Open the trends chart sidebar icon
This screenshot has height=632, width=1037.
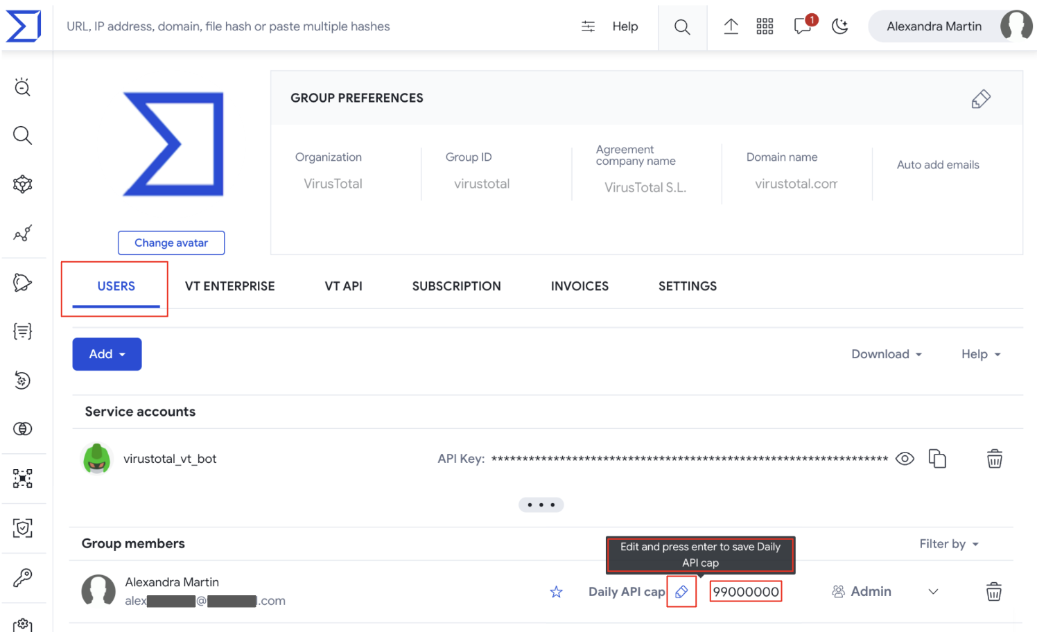(x=23, y=233)
